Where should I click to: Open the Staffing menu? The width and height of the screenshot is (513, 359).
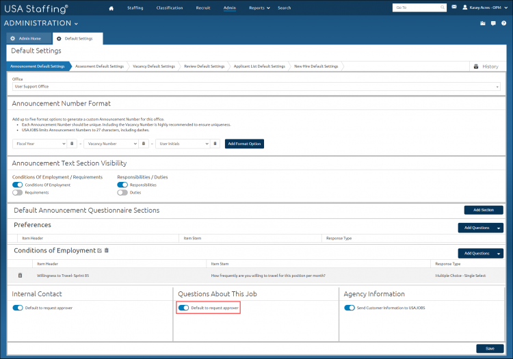(x=135, y=8)
